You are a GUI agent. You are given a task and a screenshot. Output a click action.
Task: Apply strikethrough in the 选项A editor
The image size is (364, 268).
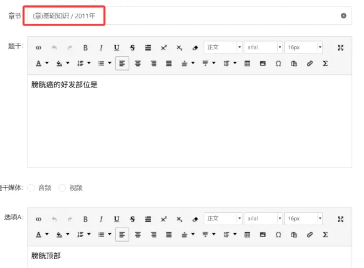coord(132,219)
